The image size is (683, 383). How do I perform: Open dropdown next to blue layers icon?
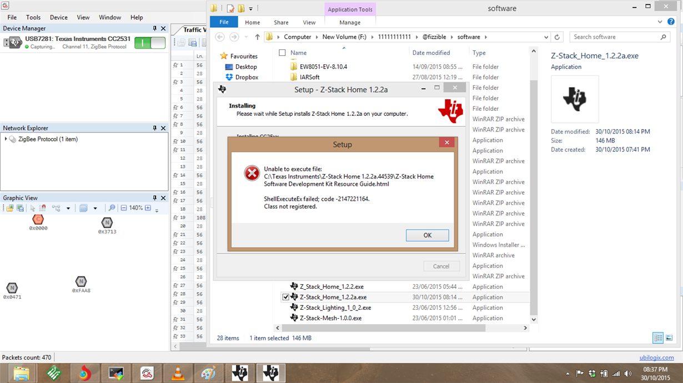point(95,208)
